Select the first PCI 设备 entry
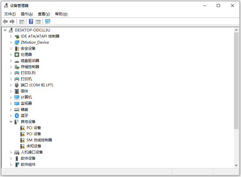 tap(33, 128)
